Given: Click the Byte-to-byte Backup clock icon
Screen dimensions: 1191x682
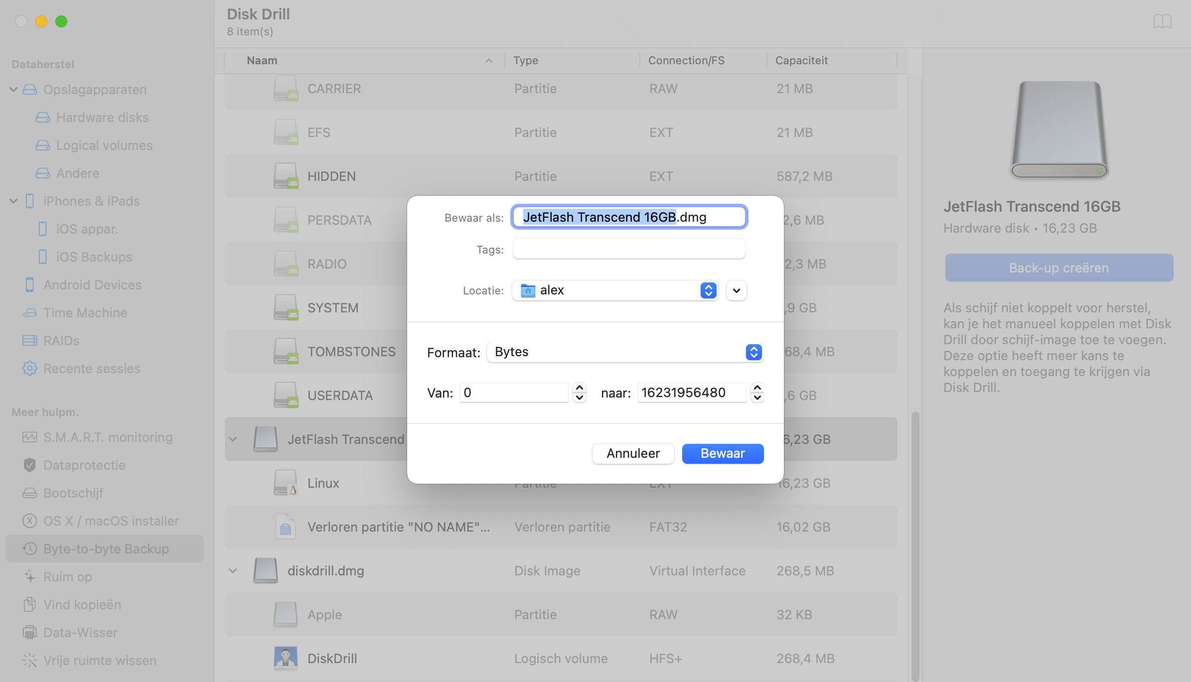Looking at the screenshot, I should [x=30, y=549].
